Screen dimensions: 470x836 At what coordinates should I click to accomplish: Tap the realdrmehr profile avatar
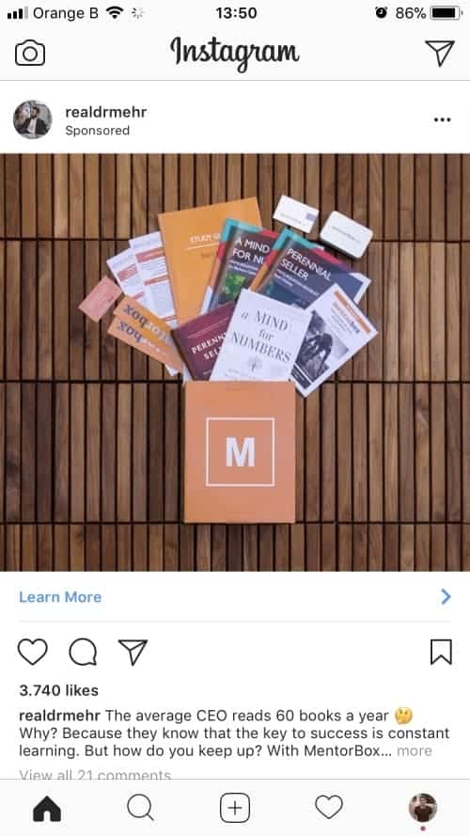(x=33, y=120)
